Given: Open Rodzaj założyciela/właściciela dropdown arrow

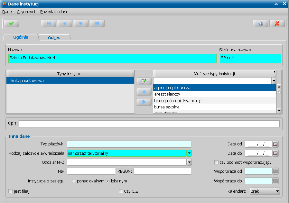Looking at the screenshot, I should 189,153.
